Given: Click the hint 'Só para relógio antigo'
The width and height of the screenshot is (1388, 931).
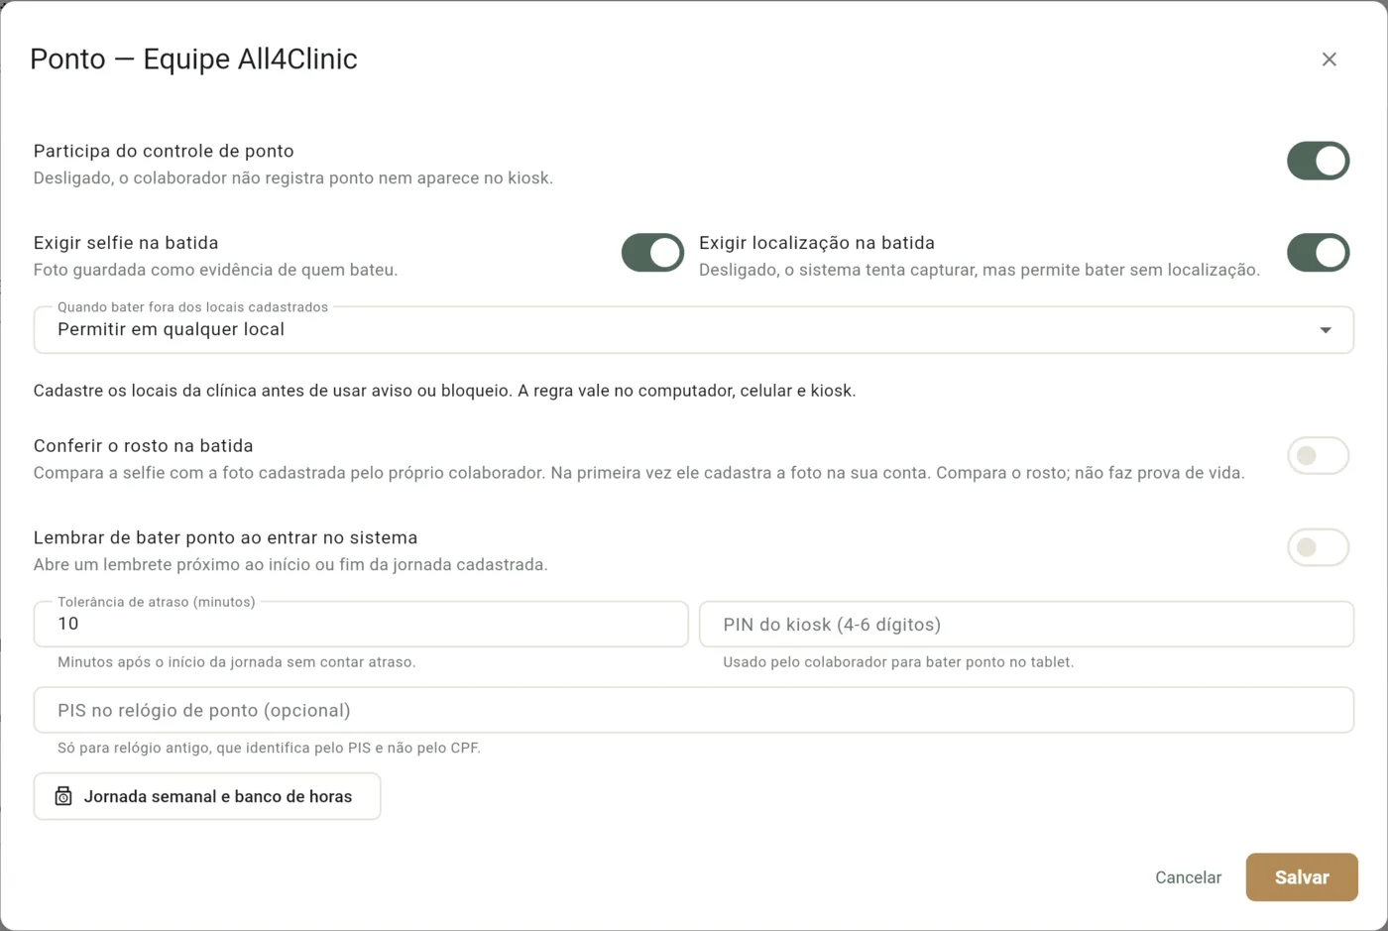Looking at the screenshot, I should pos(269,749).
